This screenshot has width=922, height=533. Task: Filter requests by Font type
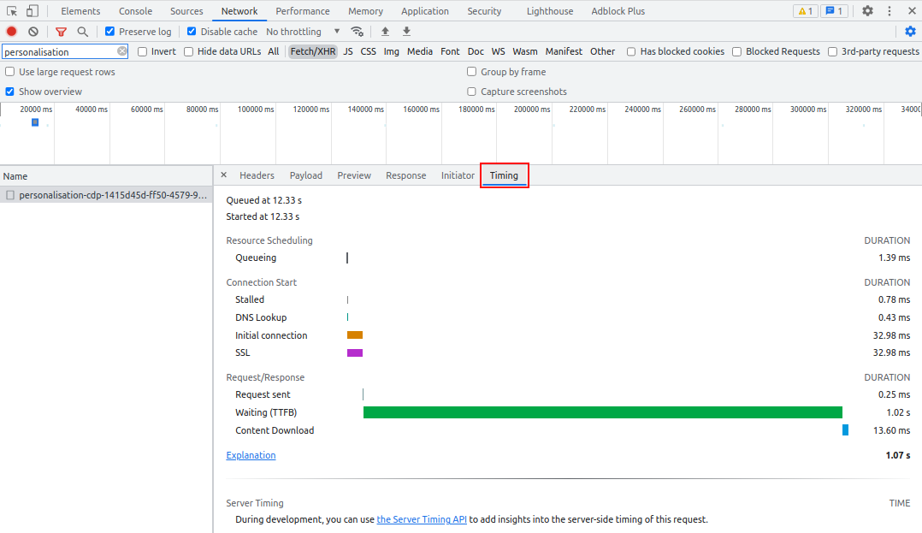tap(450, 52)
